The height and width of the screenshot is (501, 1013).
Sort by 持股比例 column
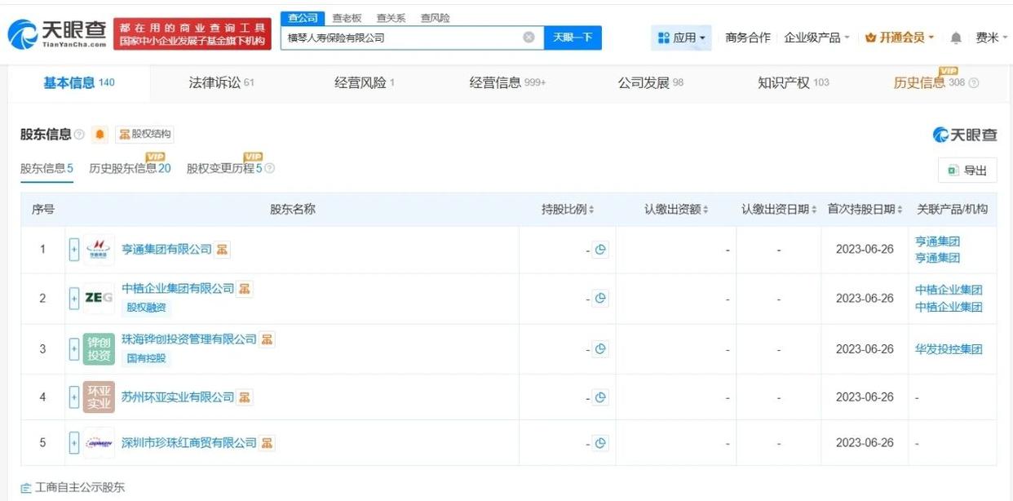point(568,210)
